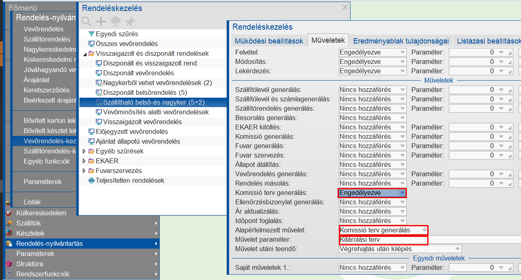Open the Listázási beállítások tab

(488, 41)
